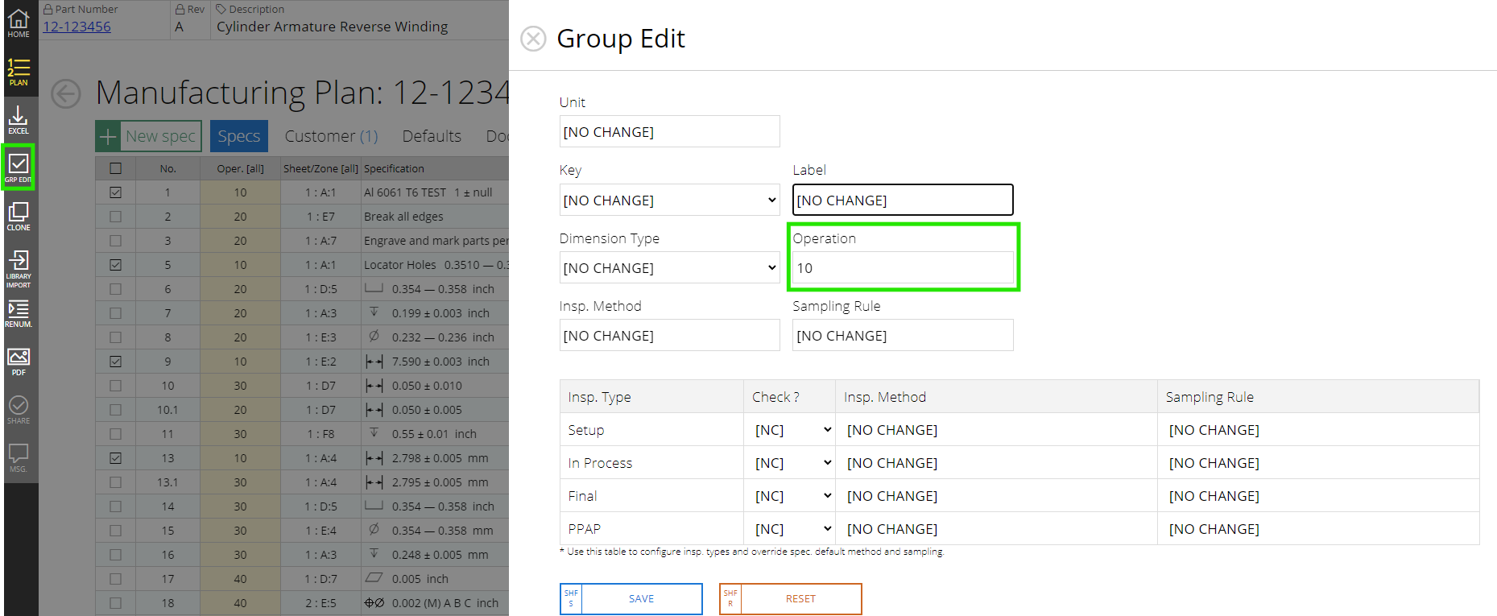
Task: Click the Specification column header
Action: pyautogui.click(x=394, y=168)
